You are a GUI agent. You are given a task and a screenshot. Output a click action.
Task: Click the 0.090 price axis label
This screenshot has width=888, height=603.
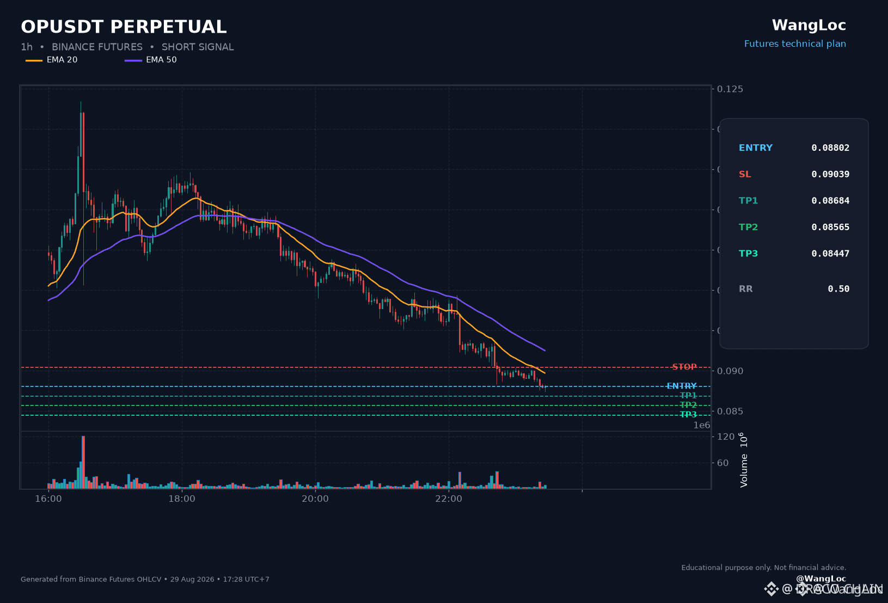tap(730, 371)
